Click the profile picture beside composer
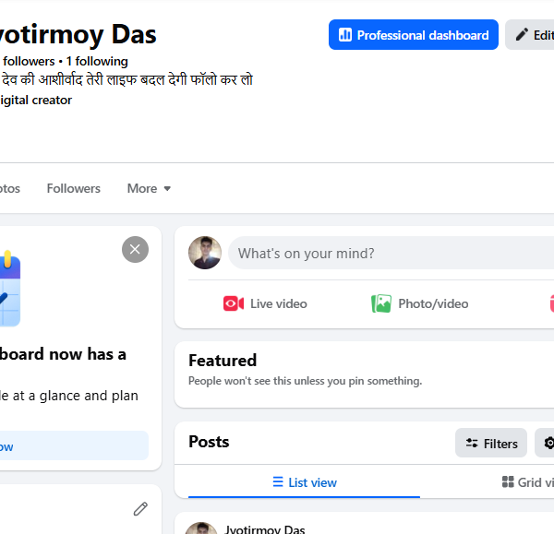Viewport: 554px width, 534px height. click(205, 253)
